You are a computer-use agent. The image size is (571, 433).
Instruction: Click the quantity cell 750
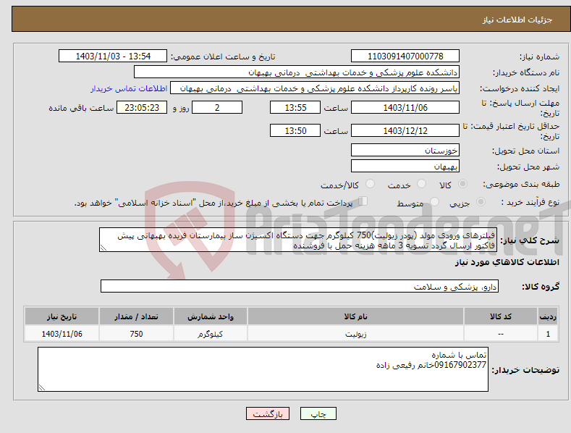136,334
